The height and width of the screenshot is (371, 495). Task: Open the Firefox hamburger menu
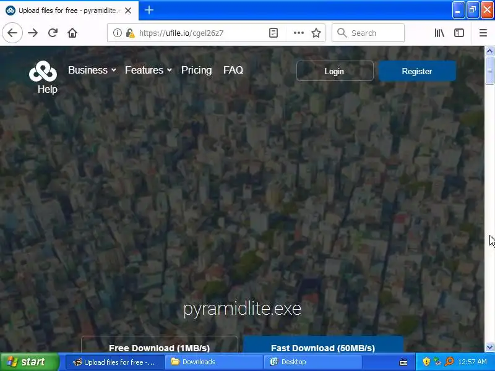point(483,33)
